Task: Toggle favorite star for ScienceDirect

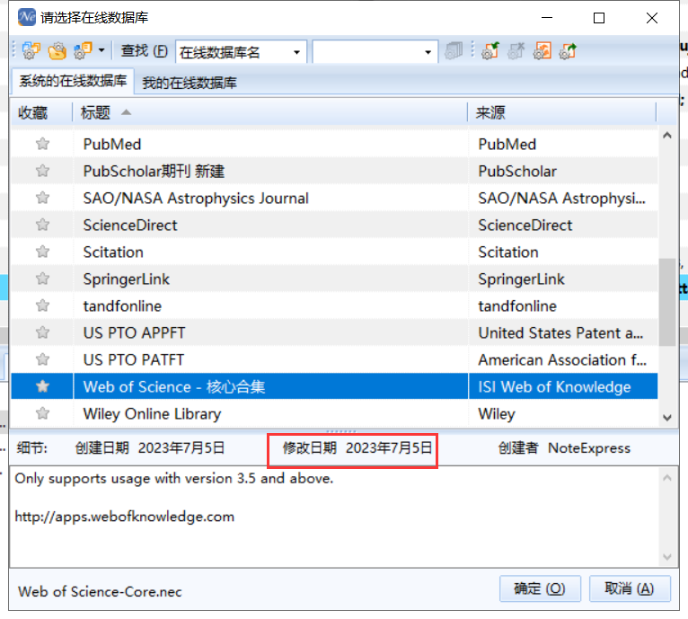Action: 42,225
